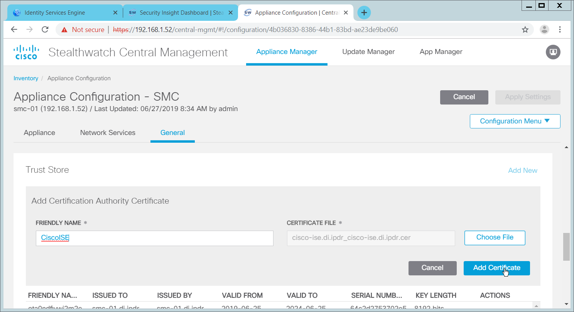Reload the current page

[x=45, y=30]
